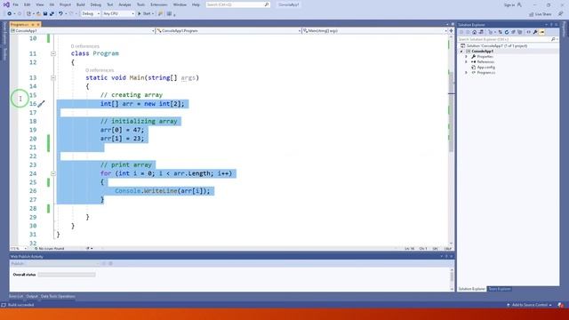Click the notifications icon in status bar

point(561,305)
